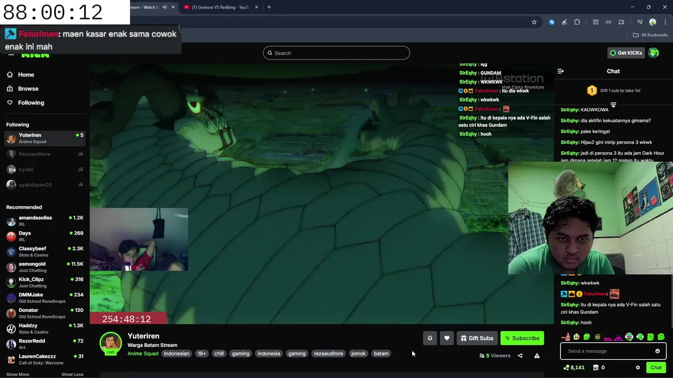Click the Subscribe button
673x378 pixels.
coord(522,338)
